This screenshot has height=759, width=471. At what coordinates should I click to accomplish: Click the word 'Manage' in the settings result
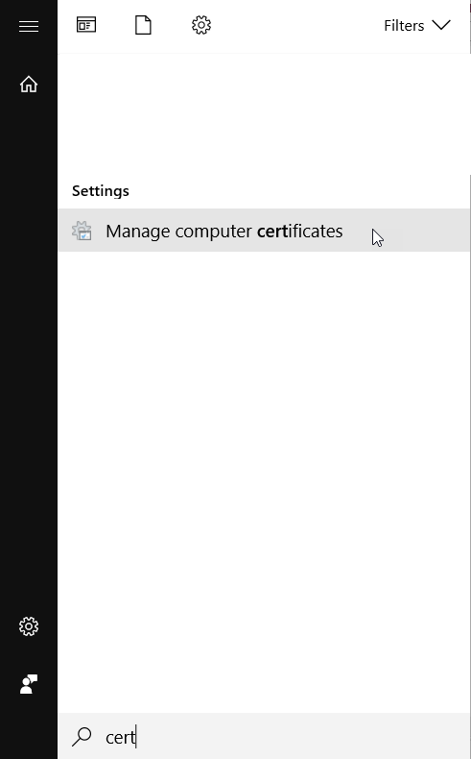tap(138, 232)
